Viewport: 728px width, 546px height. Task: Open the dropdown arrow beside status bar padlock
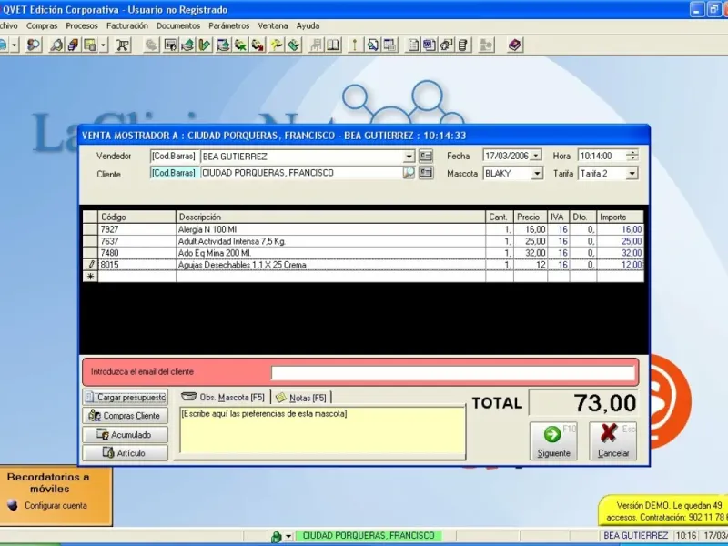click(288, 537)
